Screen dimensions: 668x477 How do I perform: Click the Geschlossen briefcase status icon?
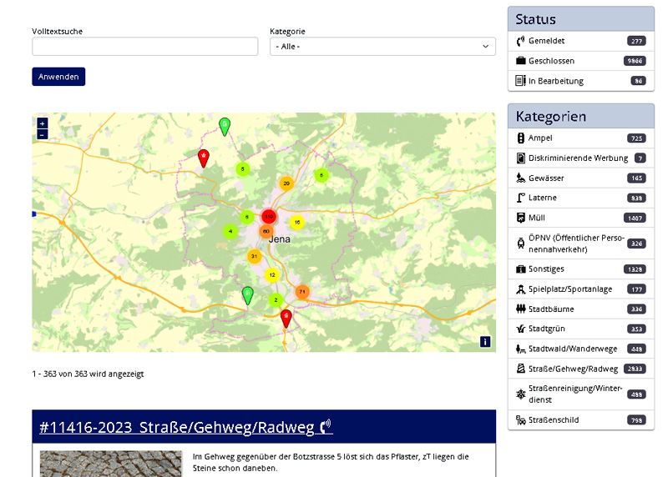pyautogui.click(x=520, y=60)
